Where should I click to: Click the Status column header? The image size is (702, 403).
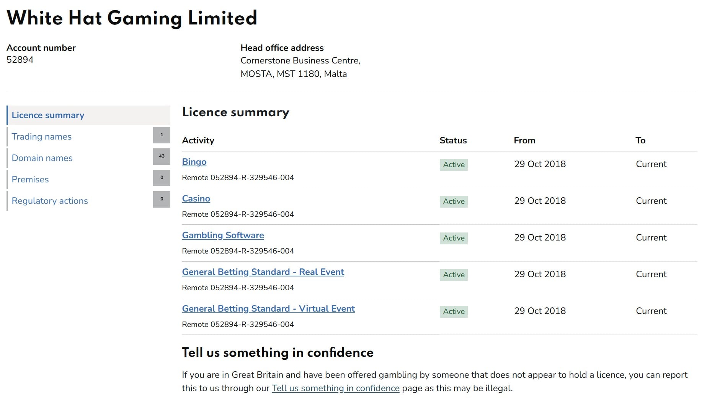[453, 140]
